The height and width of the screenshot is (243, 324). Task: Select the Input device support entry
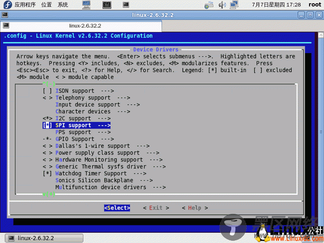[88, 104]
